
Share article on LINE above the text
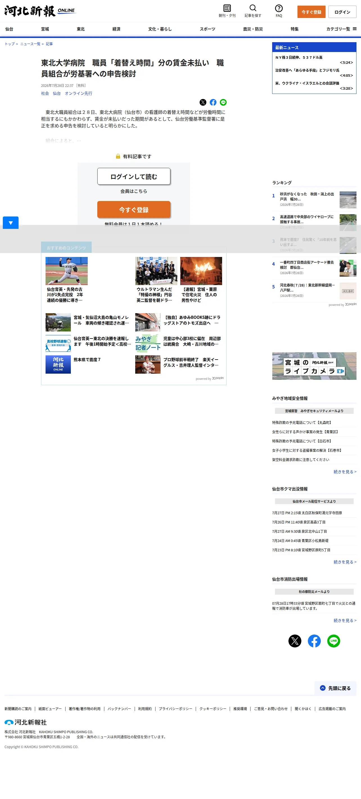pos(223,102)
